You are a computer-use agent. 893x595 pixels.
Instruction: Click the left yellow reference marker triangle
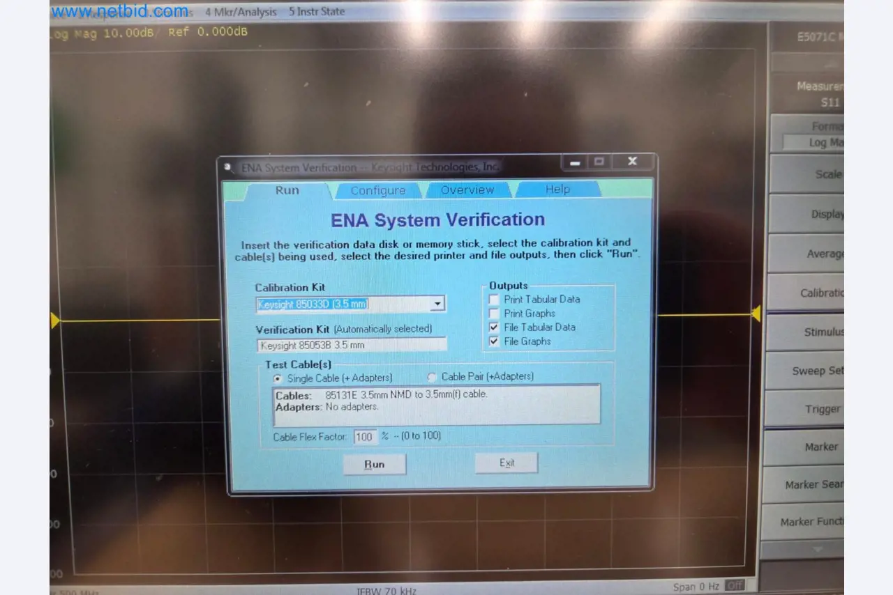tap(55, 320)
